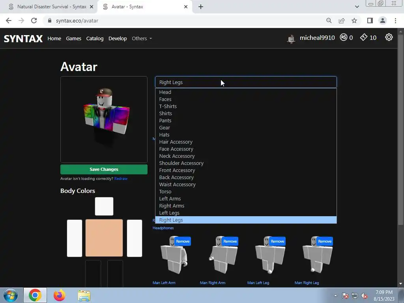The width and height of the screenshot is (404, 303).
Task: Go to Home in navbar
Action: [54, 38]
